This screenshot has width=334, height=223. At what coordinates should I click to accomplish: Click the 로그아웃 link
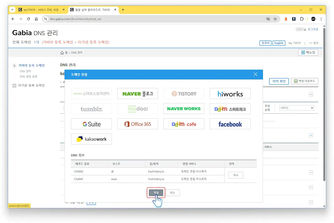click(x=313, y=29)
